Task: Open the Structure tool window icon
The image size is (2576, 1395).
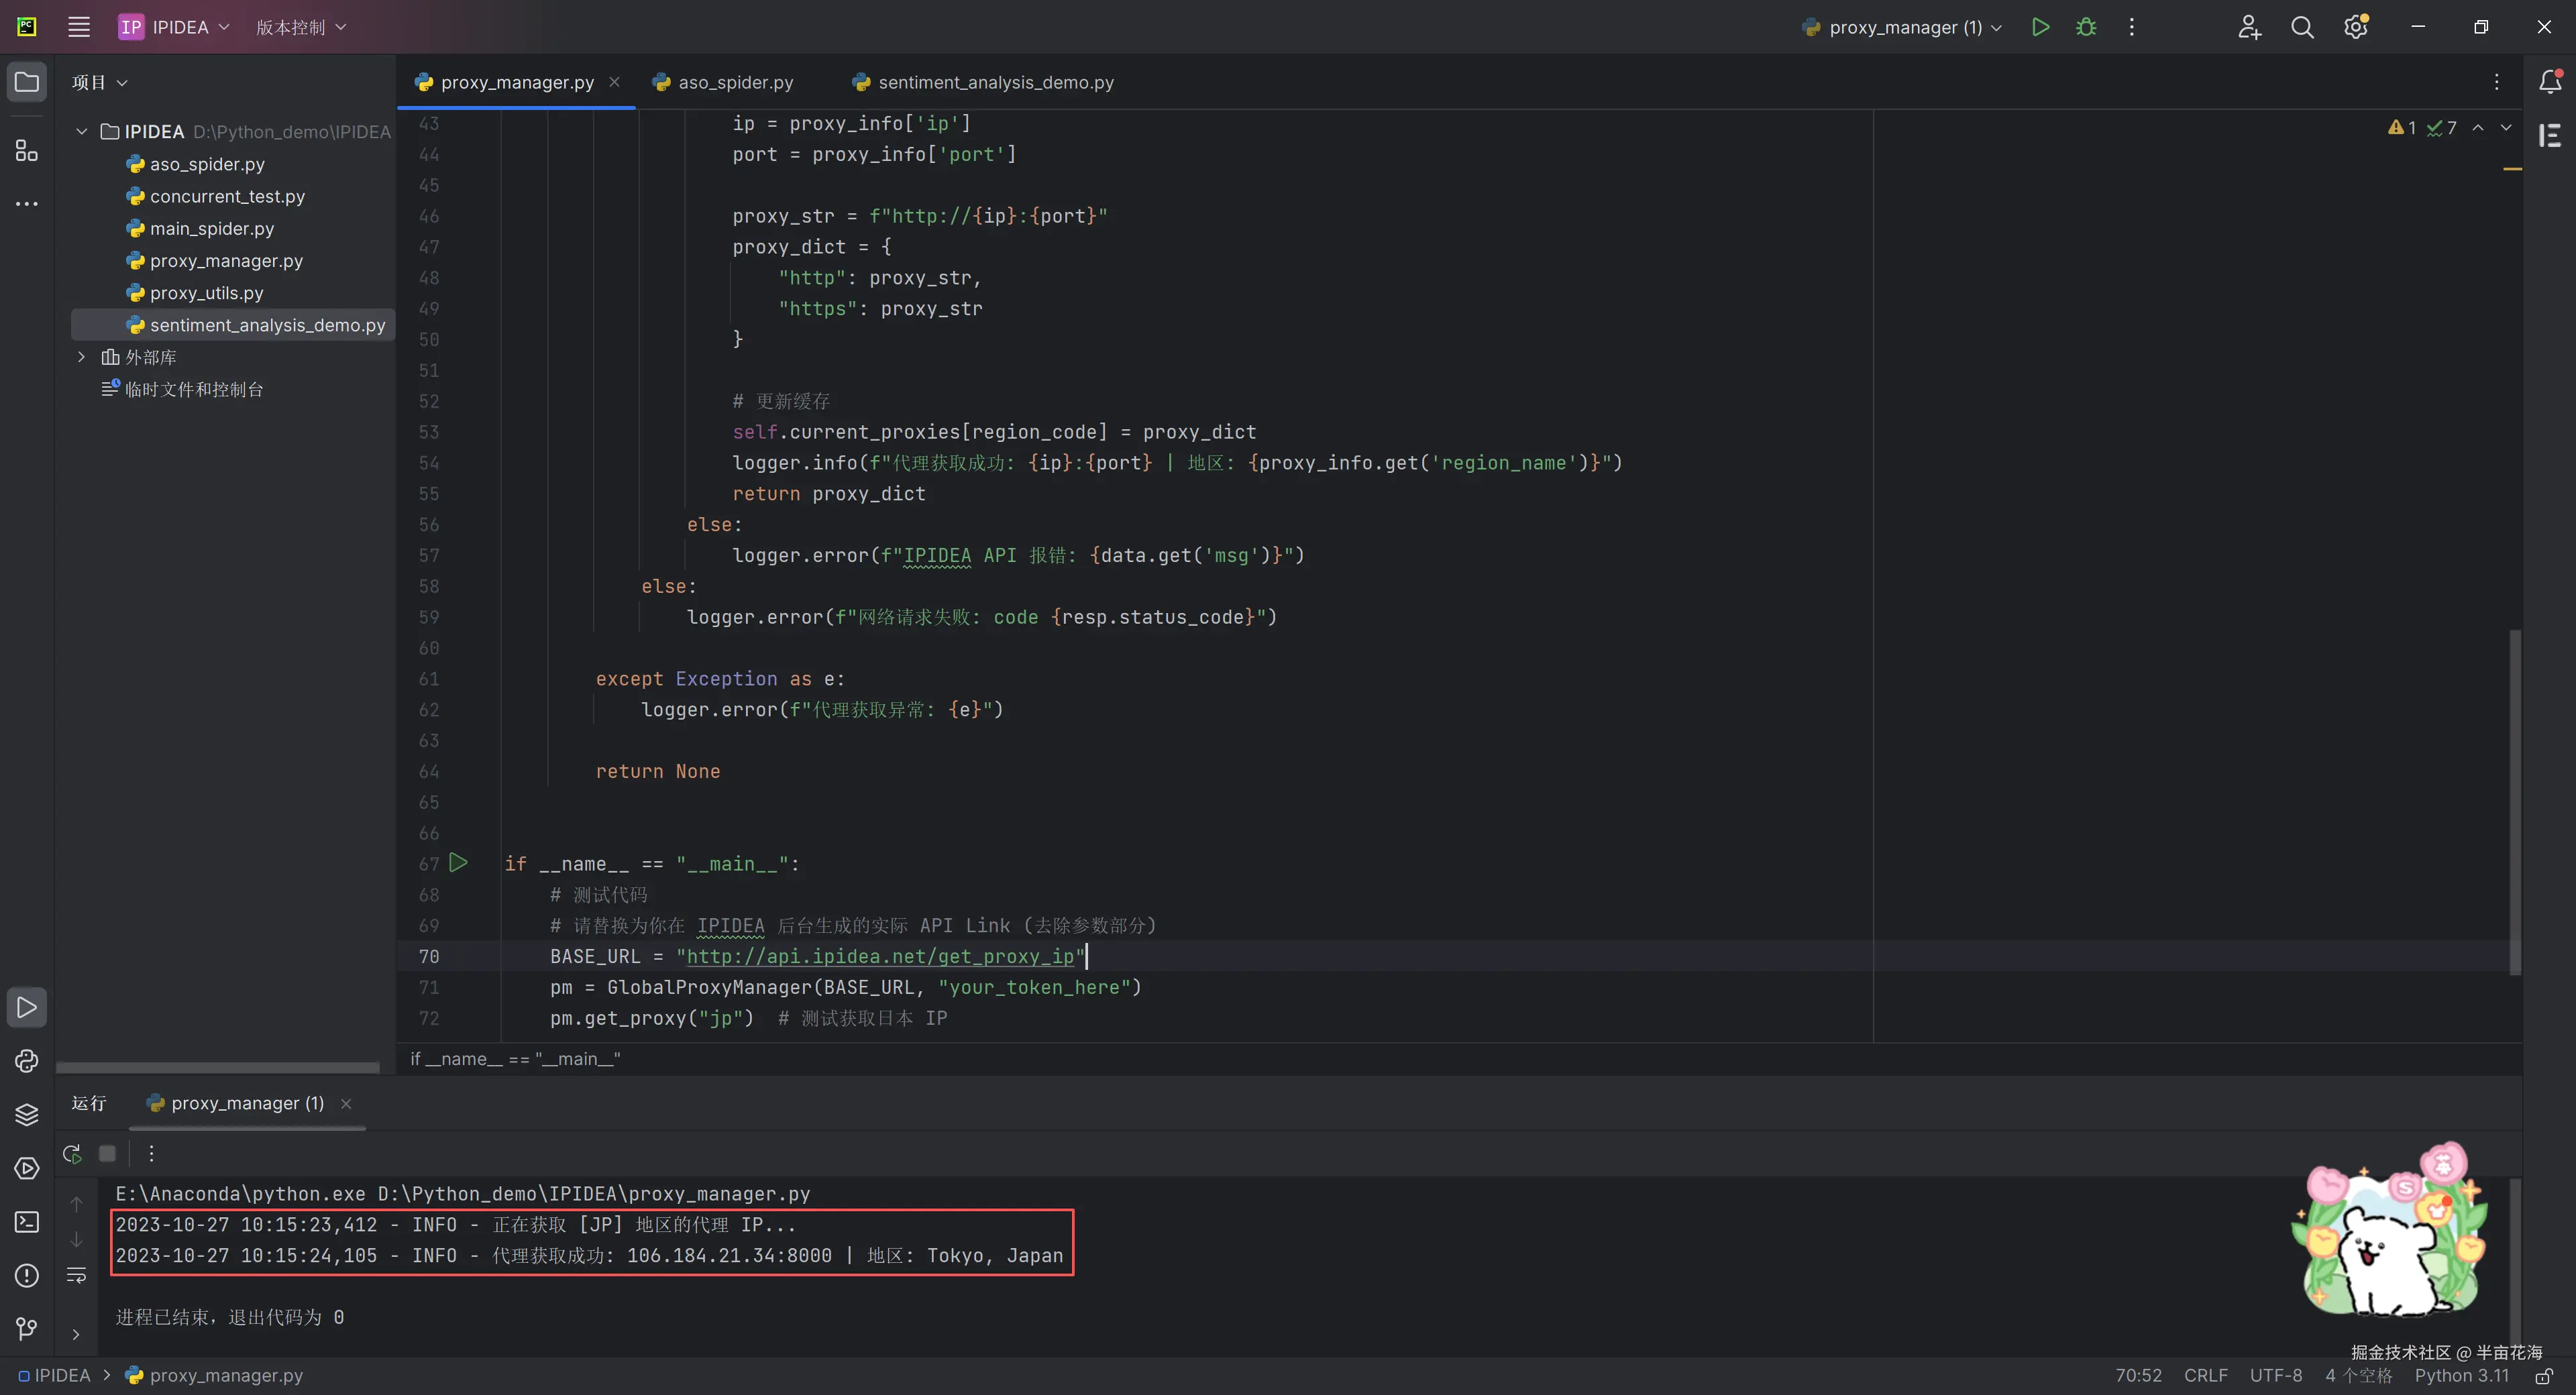Action: click(x=27, y=151)
